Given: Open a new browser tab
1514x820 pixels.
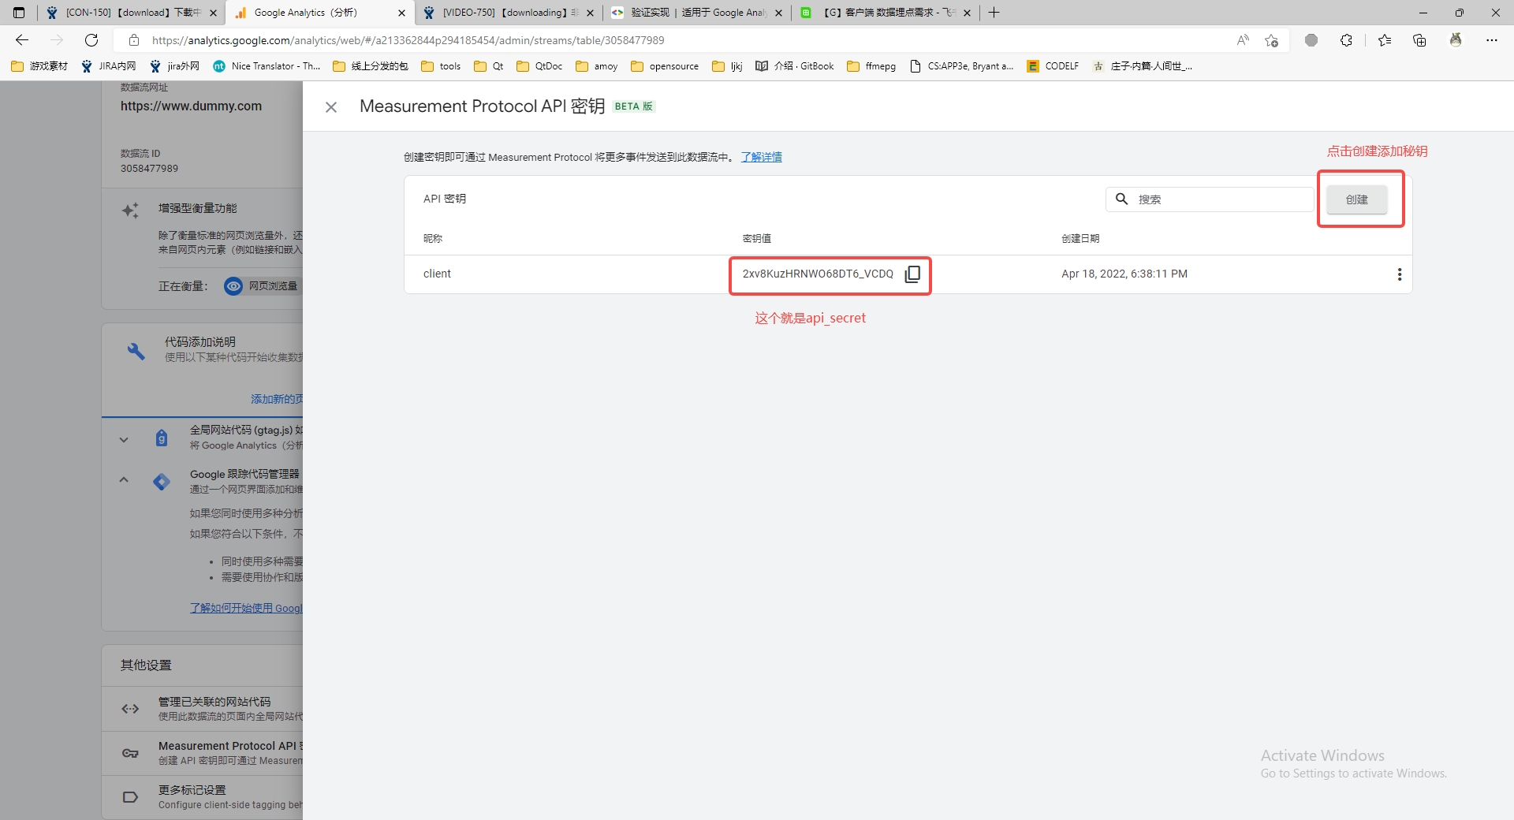Looking at the screenshot, I should pyautogui.click(x=994, y=13).
